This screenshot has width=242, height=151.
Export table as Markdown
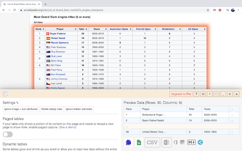(x=191, y=142)
